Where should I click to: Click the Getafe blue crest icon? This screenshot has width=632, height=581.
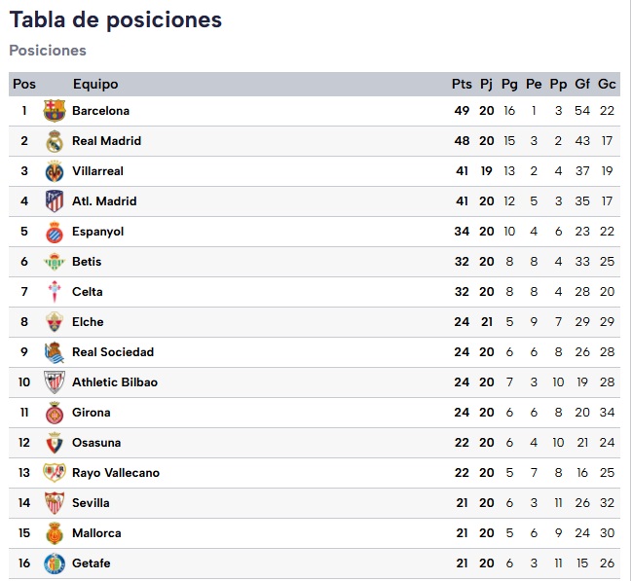tap(55, 563)
